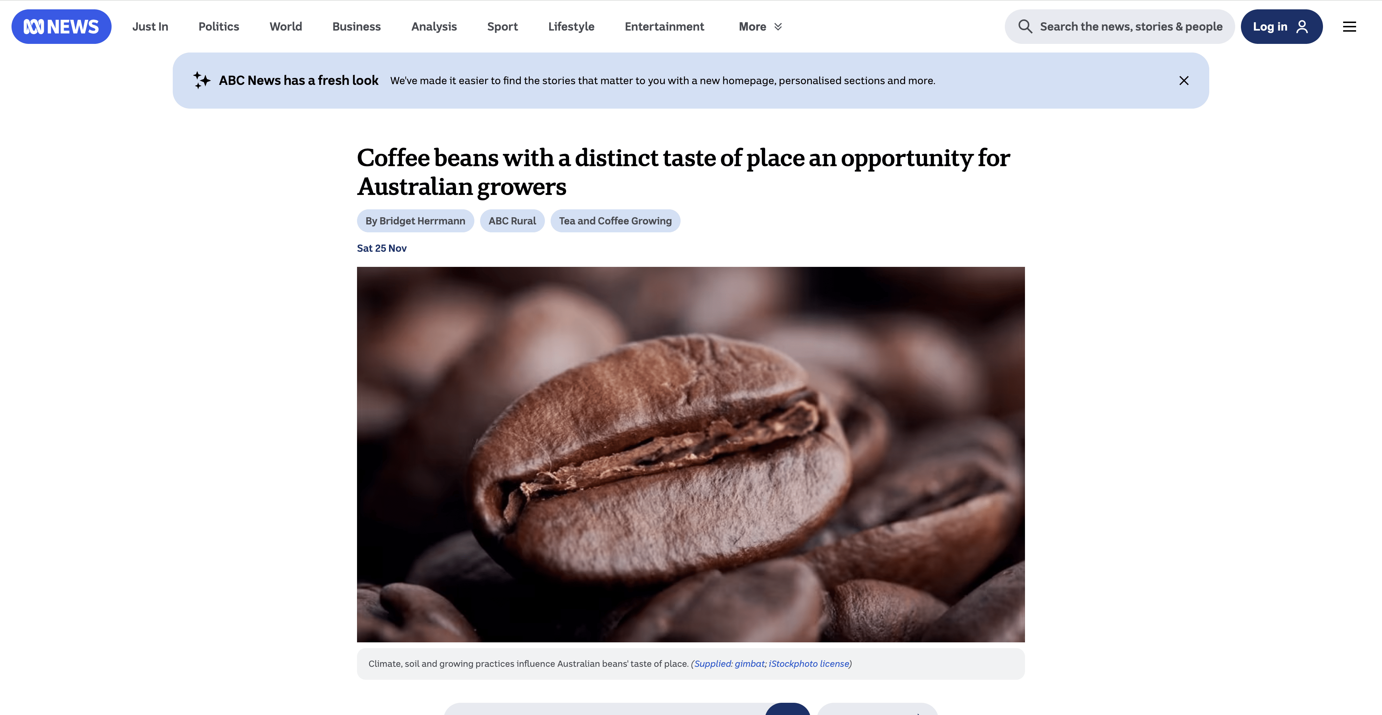Open the ABC Rural tag

(x=512, y=221)
